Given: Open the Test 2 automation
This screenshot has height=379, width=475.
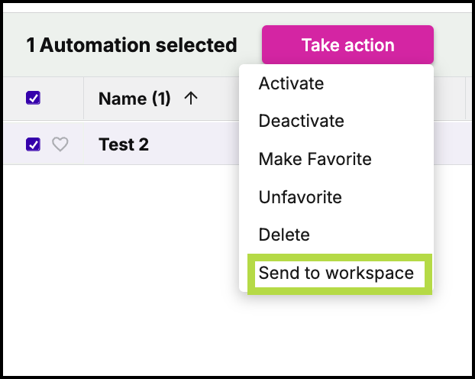Looking at the screenshot, I should [124, 144].
